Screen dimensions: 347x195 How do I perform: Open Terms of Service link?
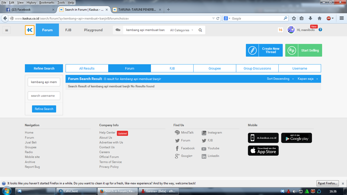pyautogui.click(x=110, y=162)
